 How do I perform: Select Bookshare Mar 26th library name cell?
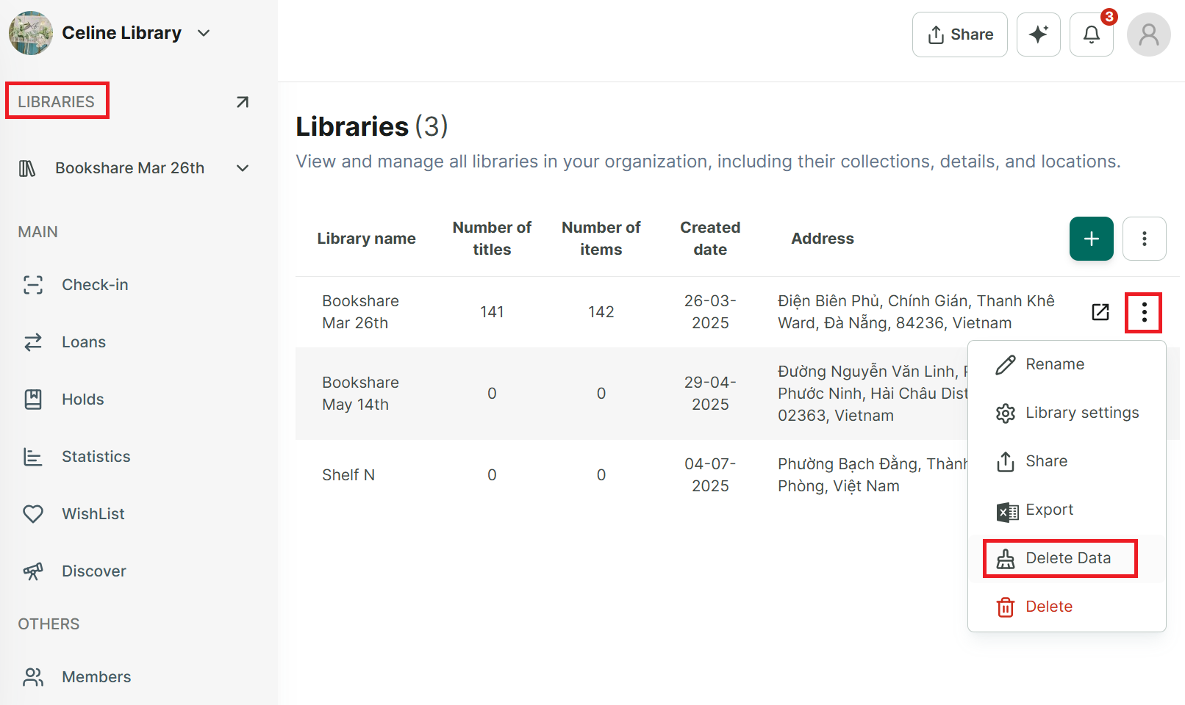(x=360, y=312)
